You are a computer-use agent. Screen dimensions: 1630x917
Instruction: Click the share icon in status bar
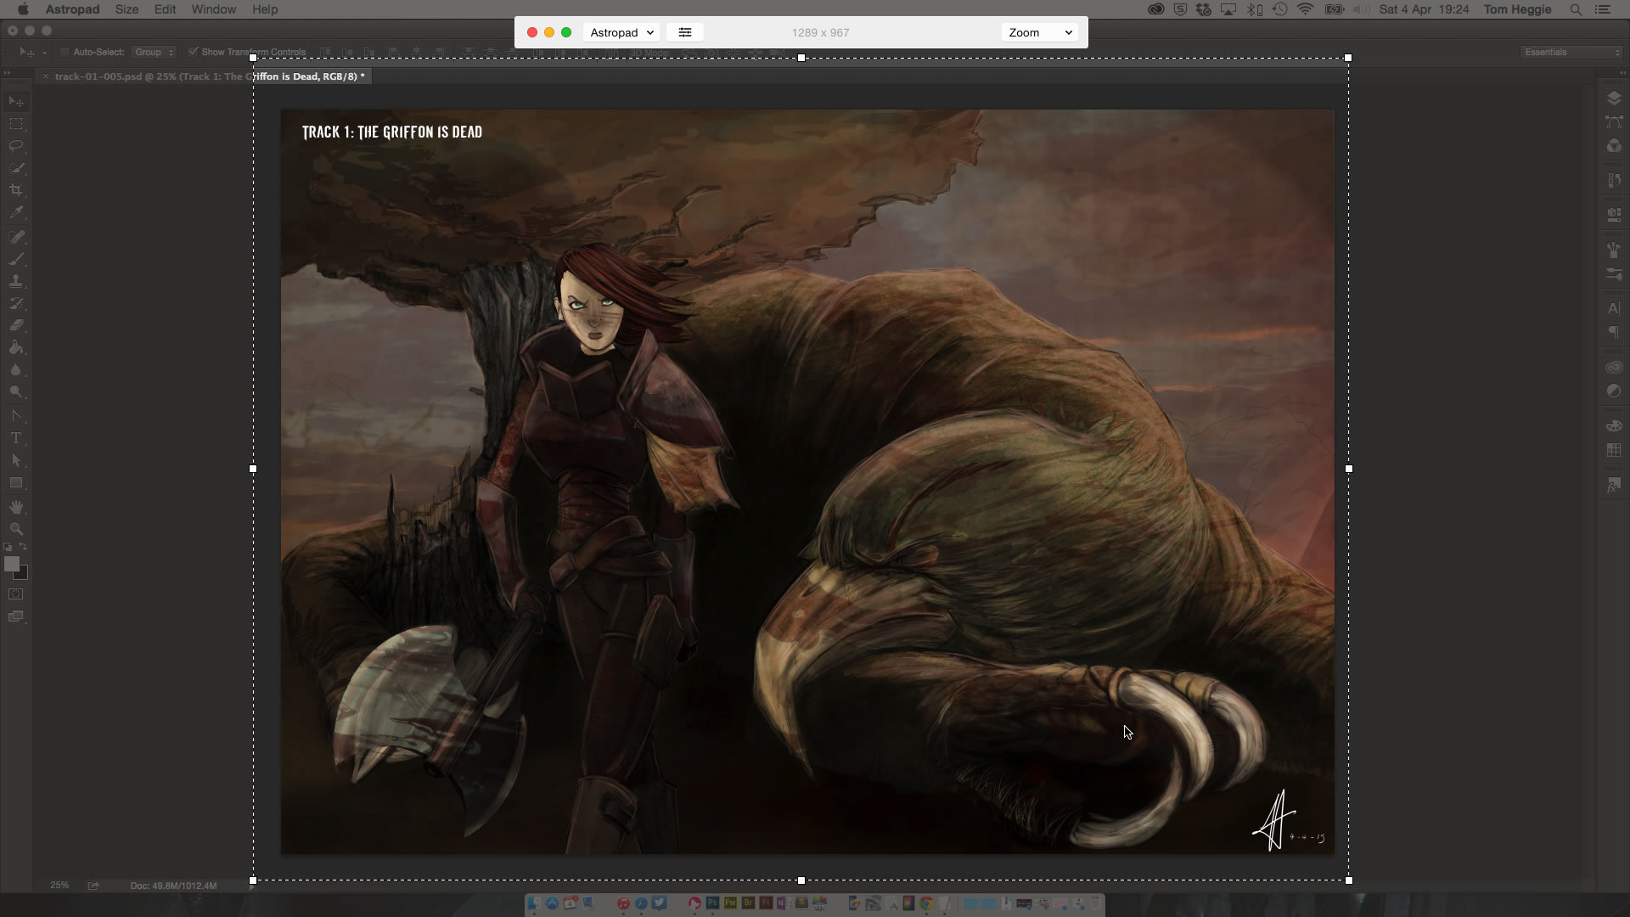point(93,886)
